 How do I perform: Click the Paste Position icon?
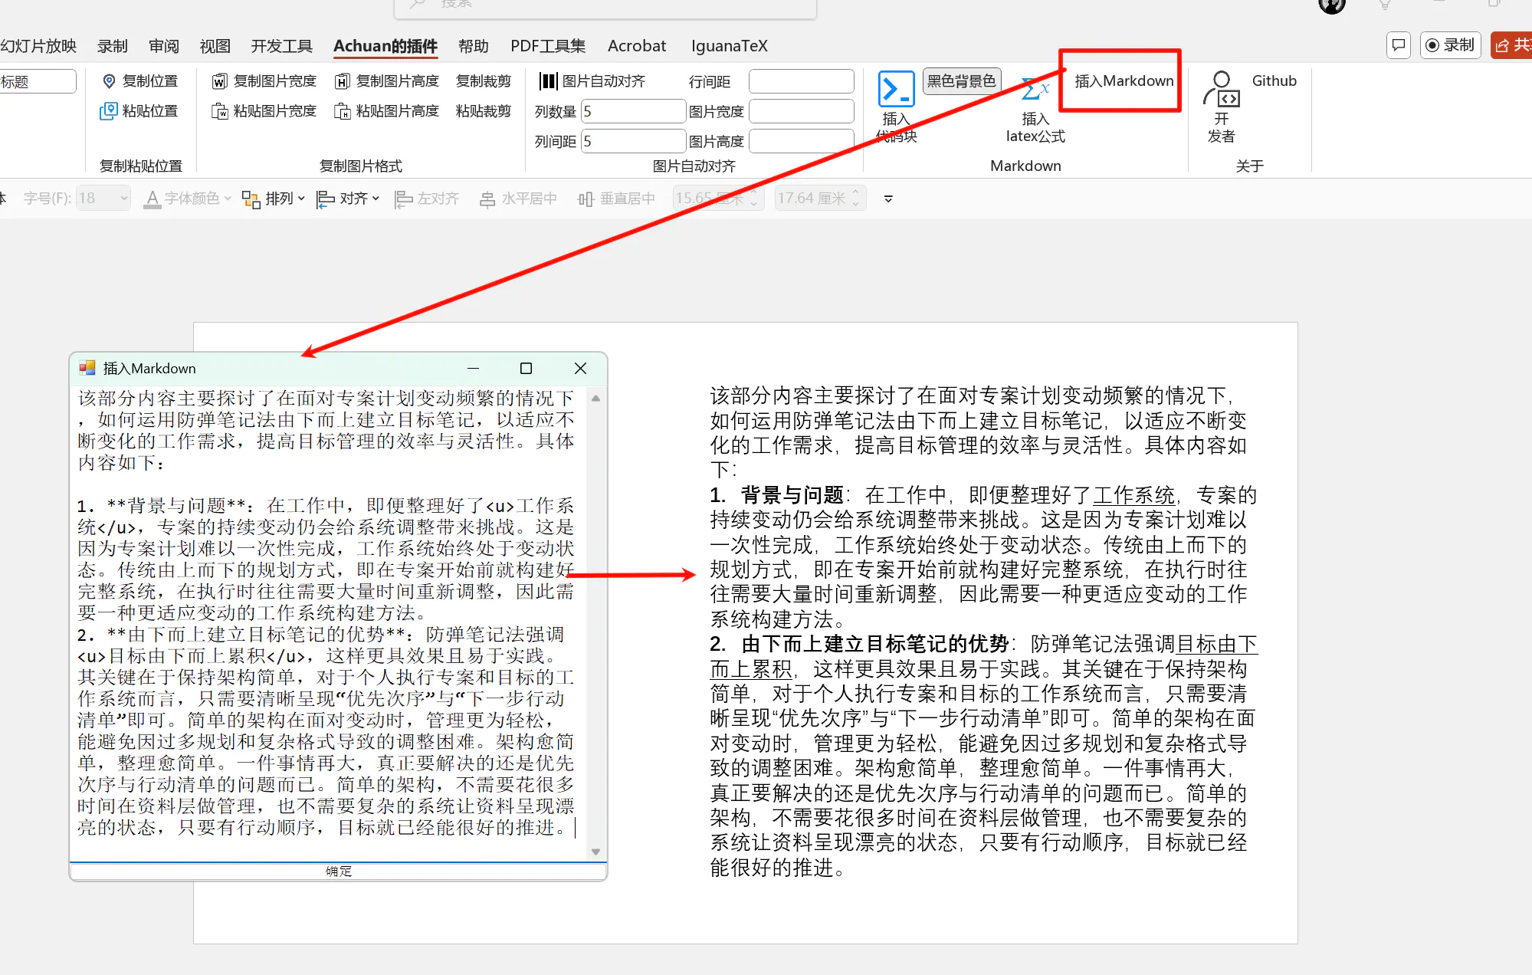(109, 111)
